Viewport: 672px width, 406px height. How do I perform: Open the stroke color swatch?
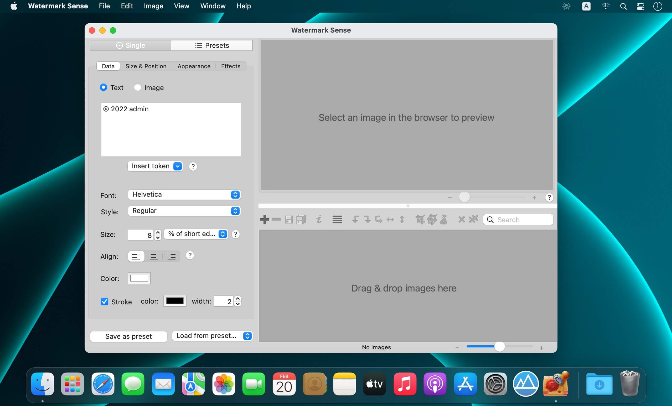click(x=175, y=301)
